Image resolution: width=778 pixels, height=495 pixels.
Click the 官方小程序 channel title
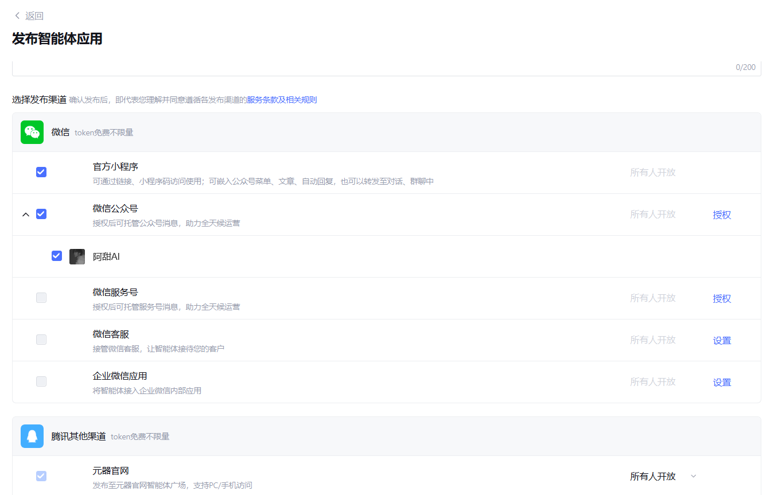point(115,167)
